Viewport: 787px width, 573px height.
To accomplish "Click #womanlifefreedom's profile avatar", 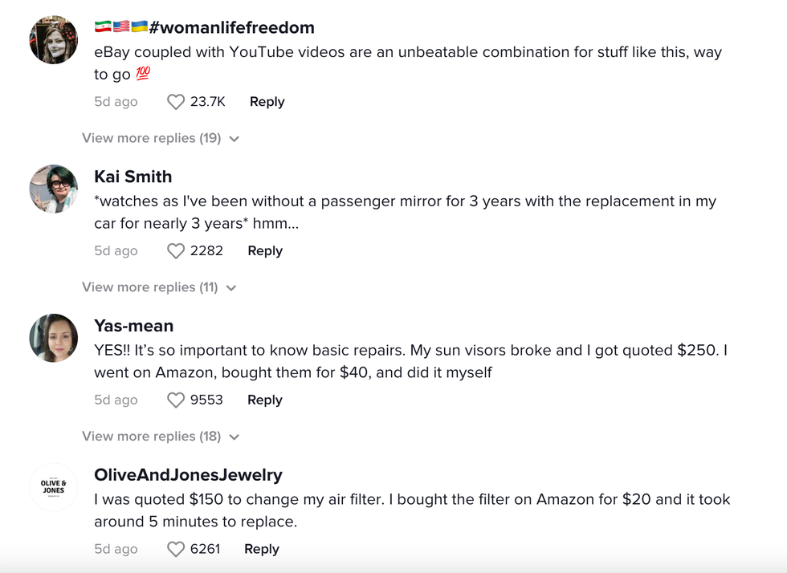I will (x=53, y=39).
